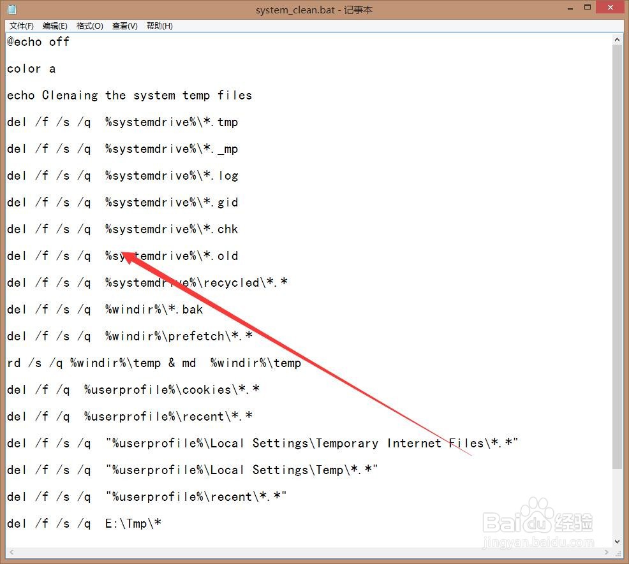Open the 帮助(H) menu
The image size is (629, 564).
pyautogui.click(x=159, y=26)
